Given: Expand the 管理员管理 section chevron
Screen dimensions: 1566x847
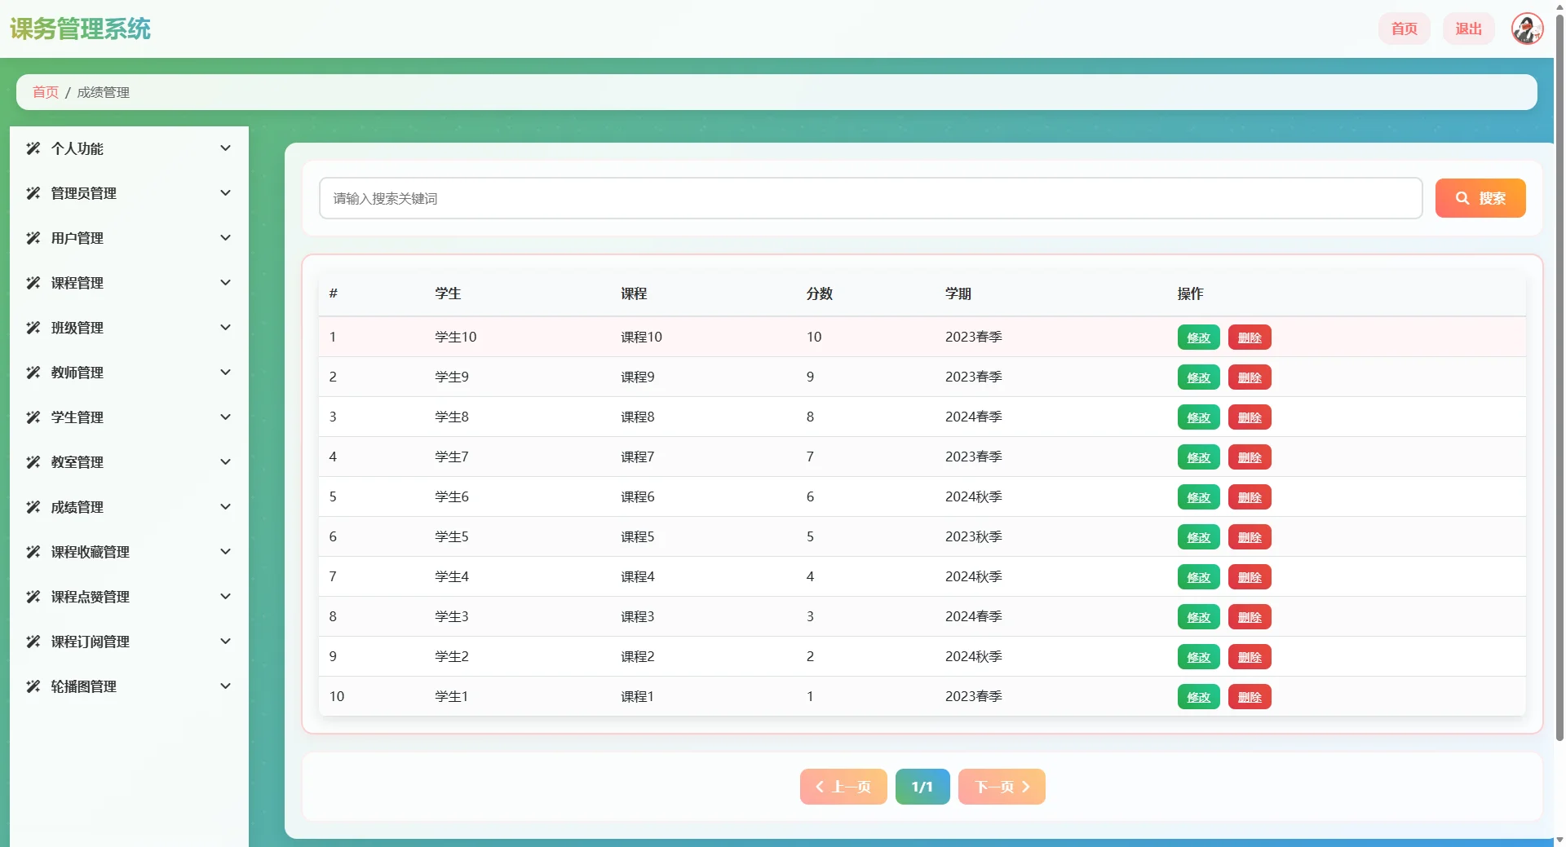Looking at the screenshot, I should pyautogui.click(x=226, y=192).
